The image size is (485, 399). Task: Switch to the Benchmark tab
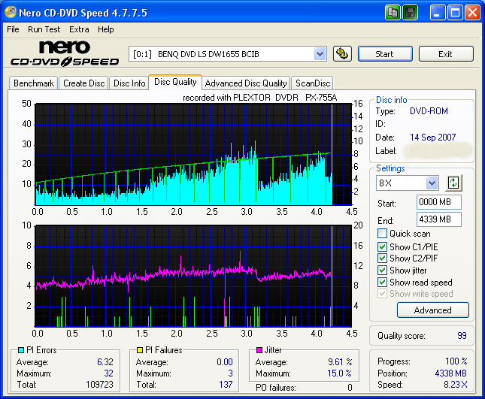click(34, 83)
